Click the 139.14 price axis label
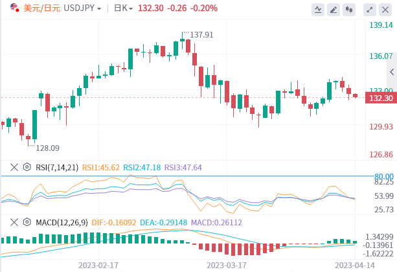This screenshot has height=272, width=397. 381,25
